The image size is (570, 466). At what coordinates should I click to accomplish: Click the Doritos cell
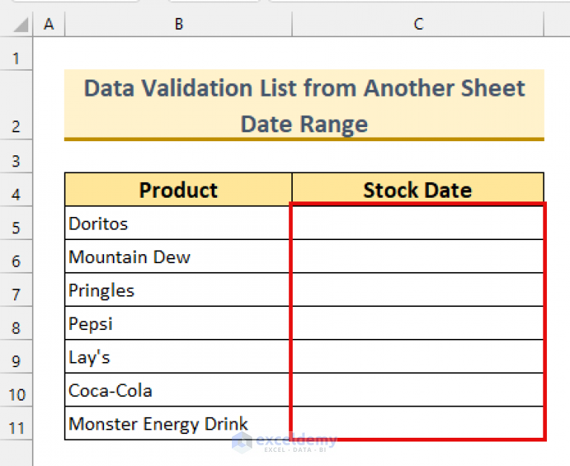[178, 224]
